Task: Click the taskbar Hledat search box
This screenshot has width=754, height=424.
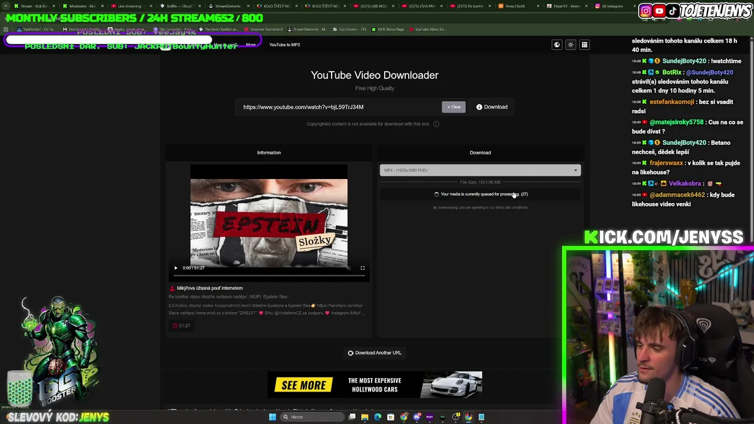Action: click(311, 417)
